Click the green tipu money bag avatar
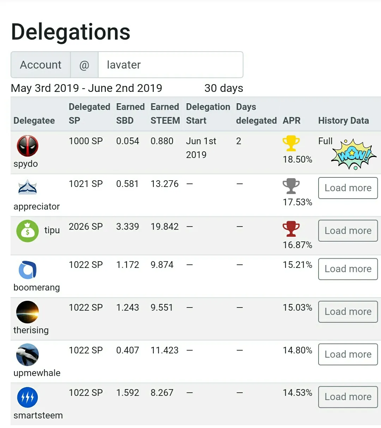 tap(28, 231)
